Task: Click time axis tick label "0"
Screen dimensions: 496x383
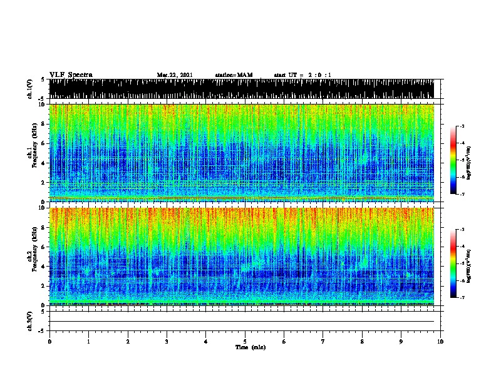Action: tap(49, 342)
